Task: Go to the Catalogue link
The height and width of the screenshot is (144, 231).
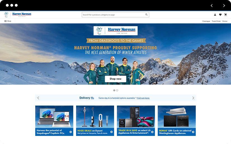Action: [x=206, y=21]
